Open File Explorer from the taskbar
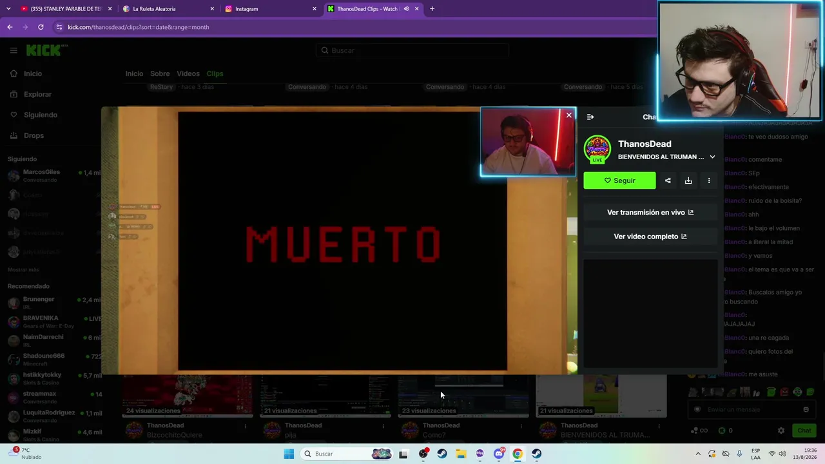This screenshot has height=464, width=825. pos(460,454)
